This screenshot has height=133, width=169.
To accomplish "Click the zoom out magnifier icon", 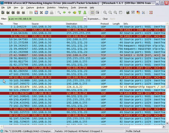I will click(110, 13).
